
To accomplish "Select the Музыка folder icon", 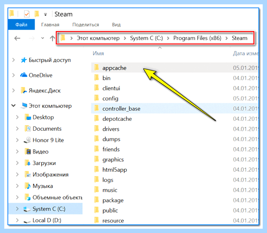I will point(28,186).
